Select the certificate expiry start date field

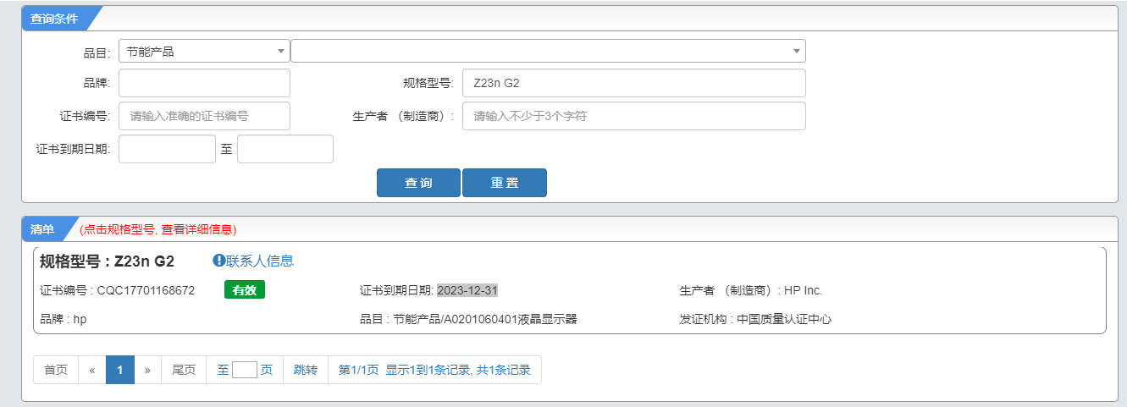click(x=168, y=149)
